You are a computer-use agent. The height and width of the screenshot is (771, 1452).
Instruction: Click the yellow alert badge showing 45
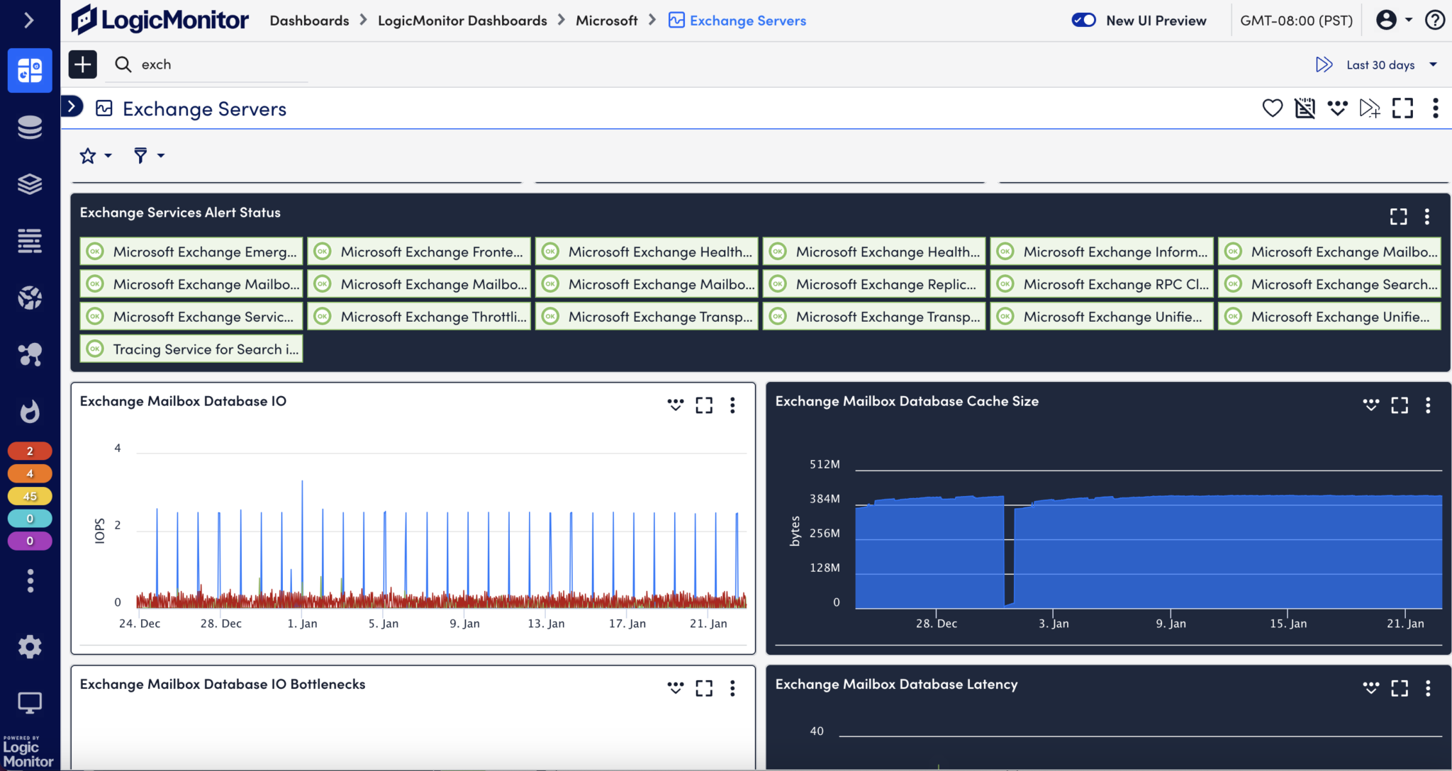(30, 495)
